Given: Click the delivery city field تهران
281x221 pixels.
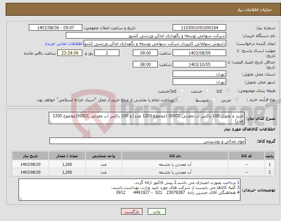Looking at the screenshot, I should (x=199, y=82).
